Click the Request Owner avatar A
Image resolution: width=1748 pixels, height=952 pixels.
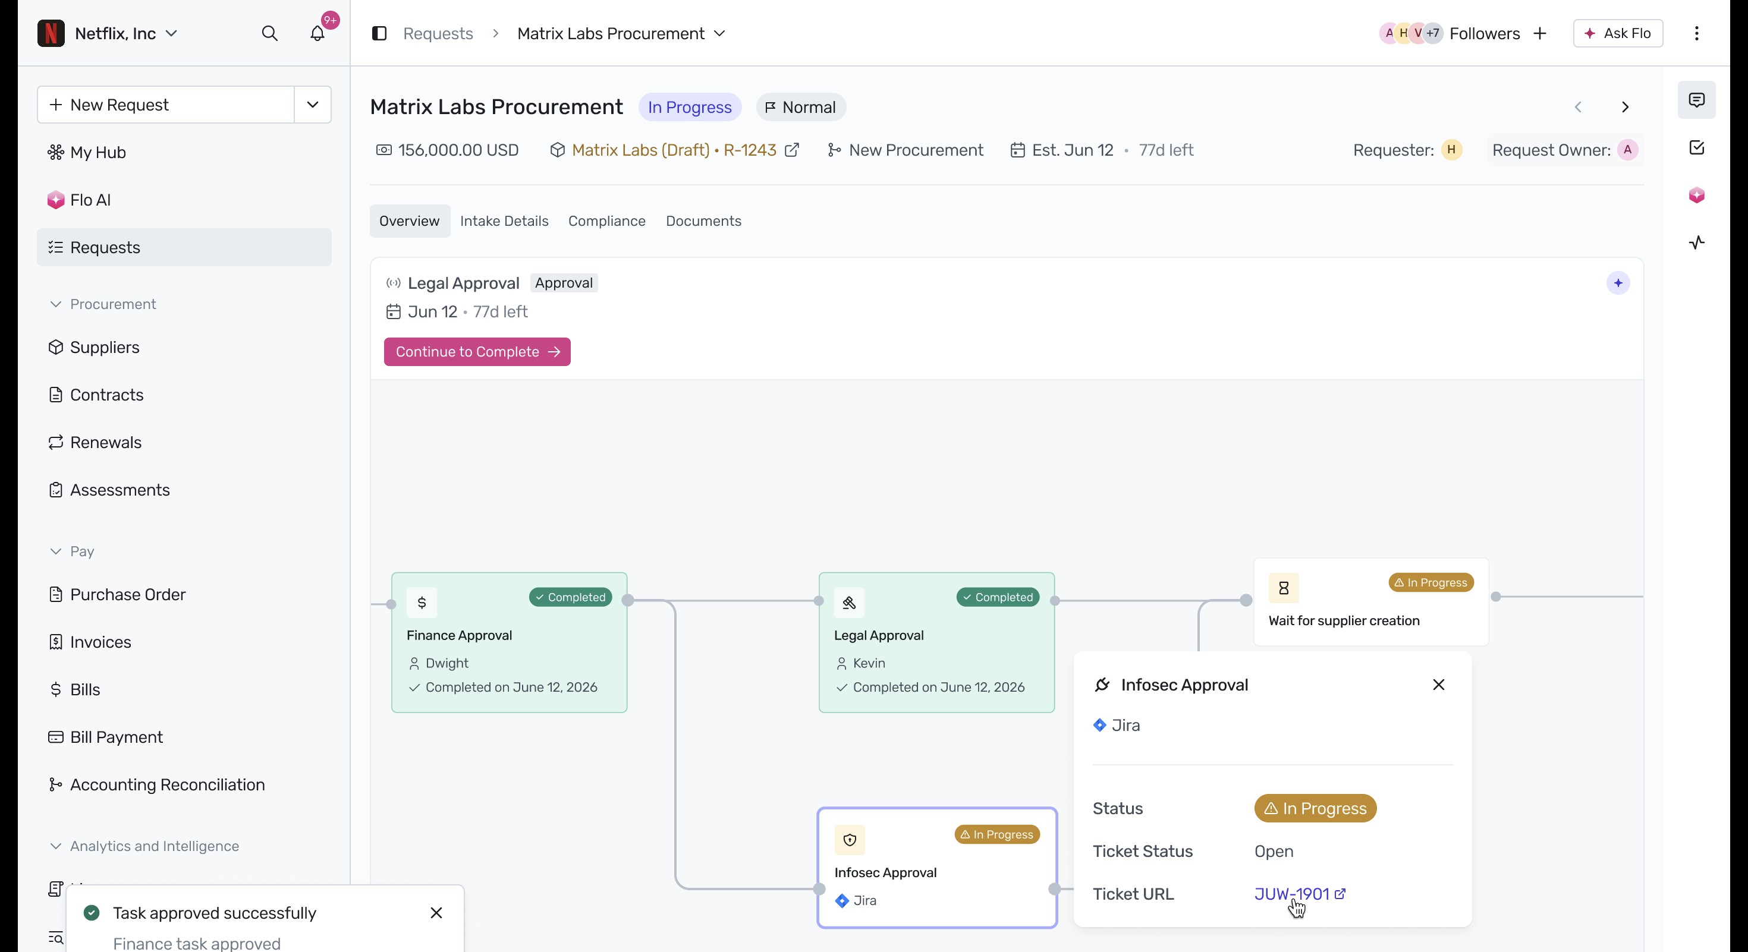[x=1627, y=150]
